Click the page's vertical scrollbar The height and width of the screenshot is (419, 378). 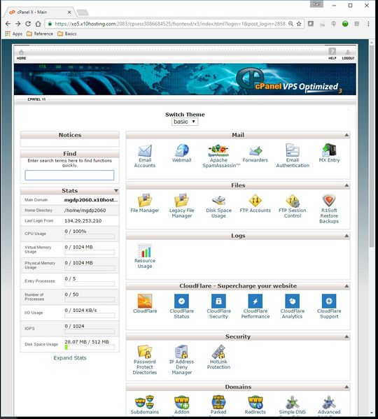(x=372, y=145)
